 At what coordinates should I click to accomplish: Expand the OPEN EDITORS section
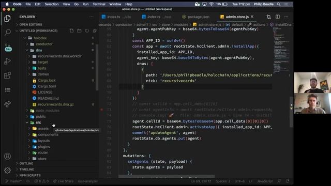coord(31,24)
